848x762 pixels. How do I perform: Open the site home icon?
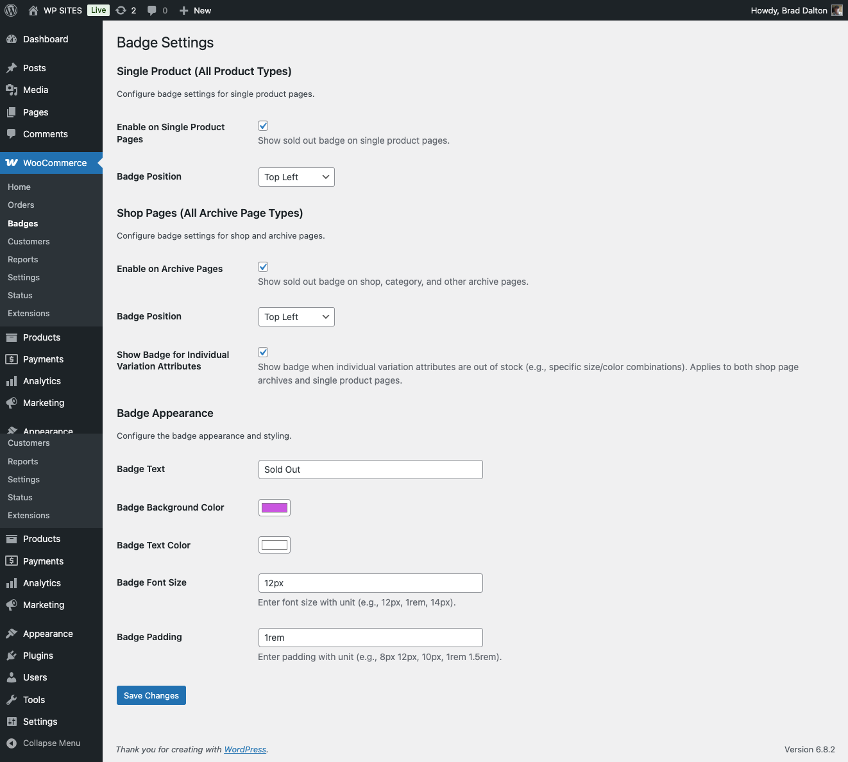(33, 10)
